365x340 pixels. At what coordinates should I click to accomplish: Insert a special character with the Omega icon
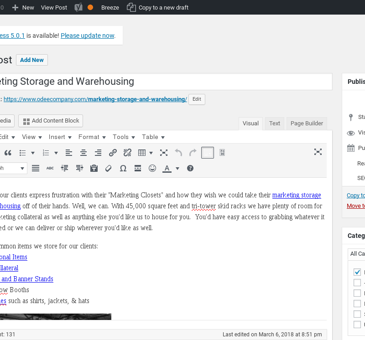pyautogui.click(x=123, y=168)
